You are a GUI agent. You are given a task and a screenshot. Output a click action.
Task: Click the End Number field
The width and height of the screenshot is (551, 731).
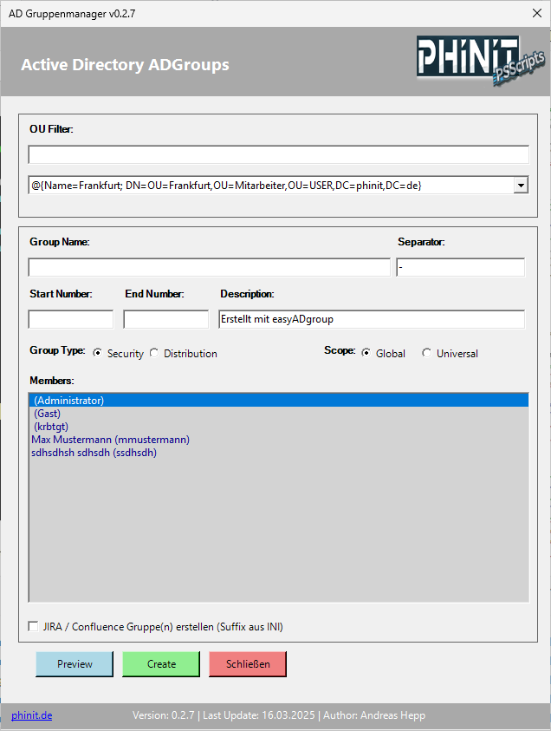[x=166, y=319]
